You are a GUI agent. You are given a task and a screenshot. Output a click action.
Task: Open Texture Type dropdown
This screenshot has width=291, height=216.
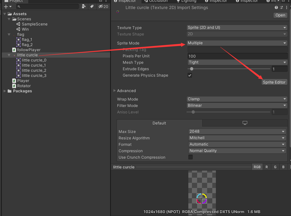(237, 28)
